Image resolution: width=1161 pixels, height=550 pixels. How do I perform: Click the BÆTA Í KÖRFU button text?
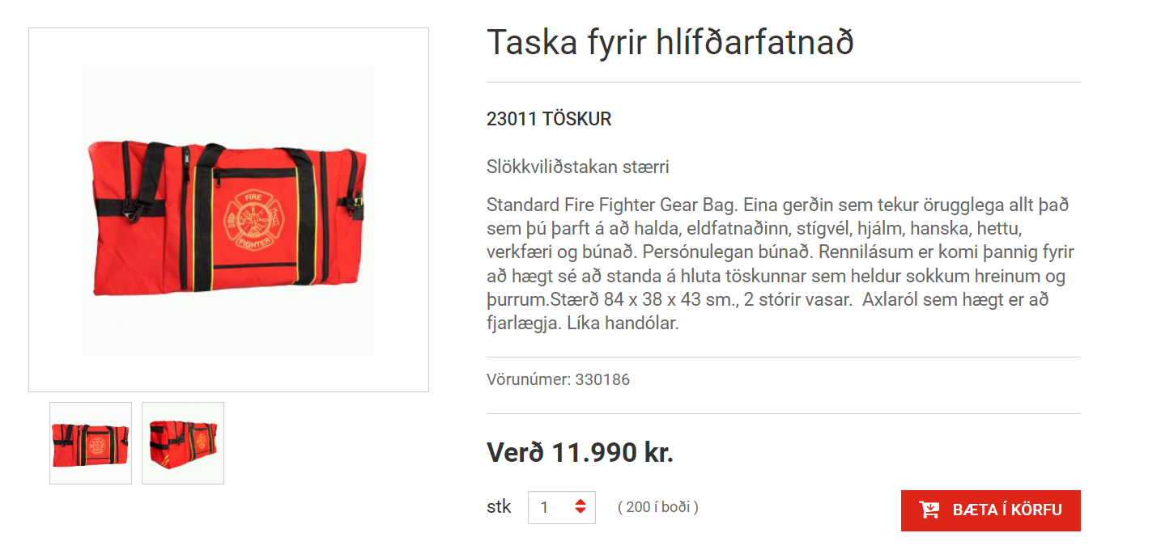1007,510
